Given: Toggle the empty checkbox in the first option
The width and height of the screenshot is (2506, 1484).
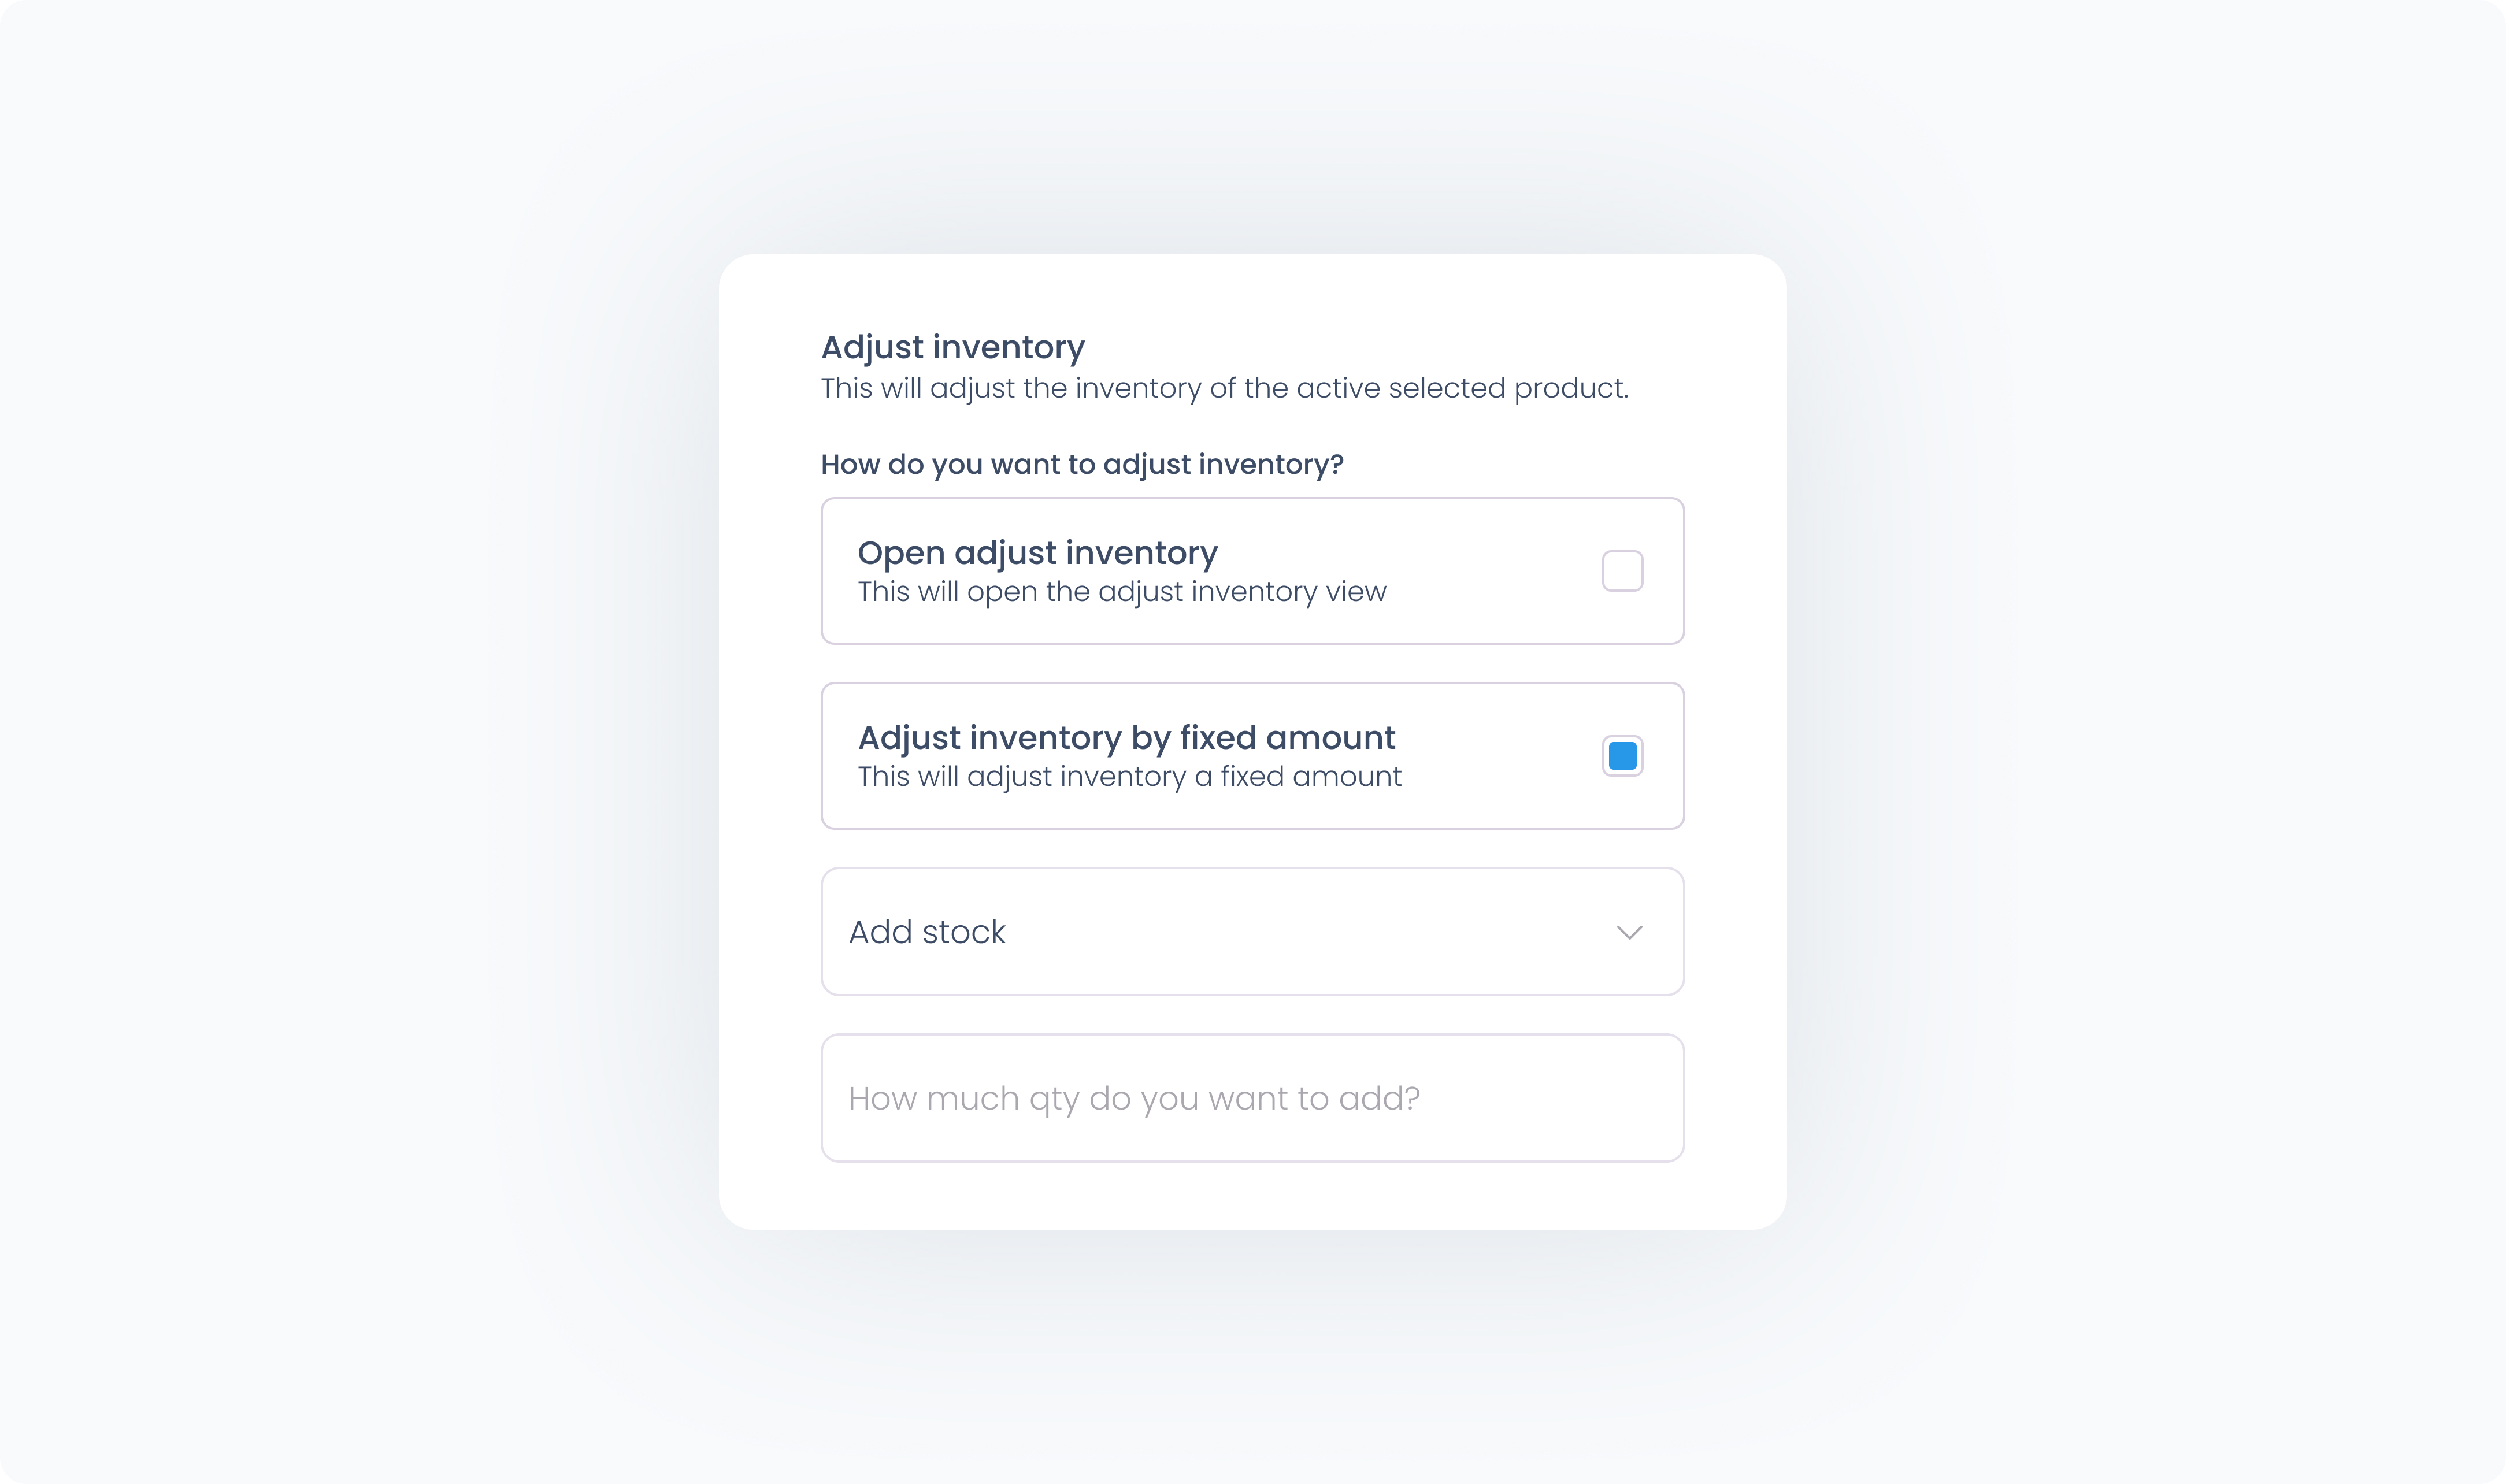Looking at the screenshot, I should pos(1622,571).
